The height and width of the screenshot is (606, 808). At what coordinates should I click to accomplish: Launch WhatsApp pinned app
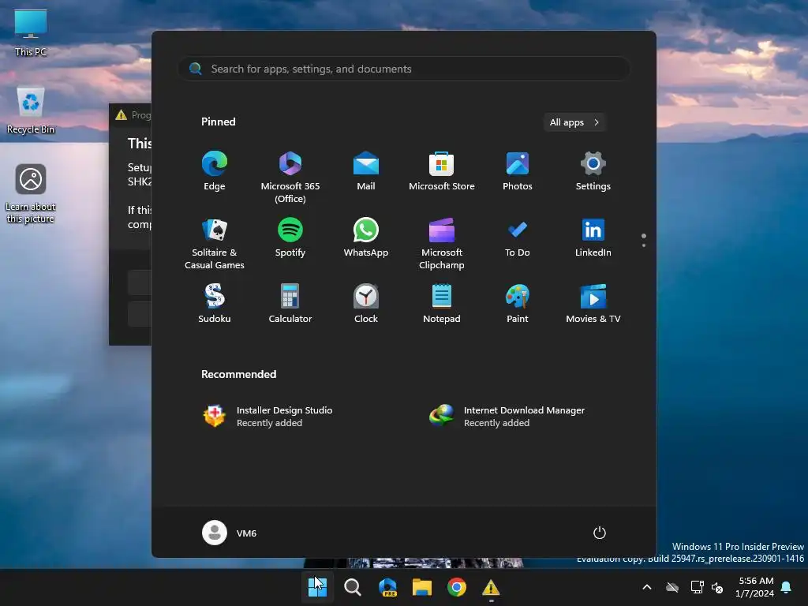click(x=366, y=238)
